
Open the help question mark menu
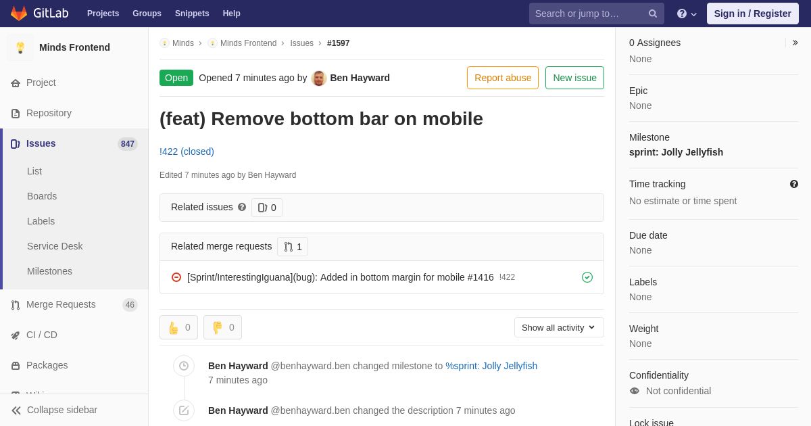[687, 14]
